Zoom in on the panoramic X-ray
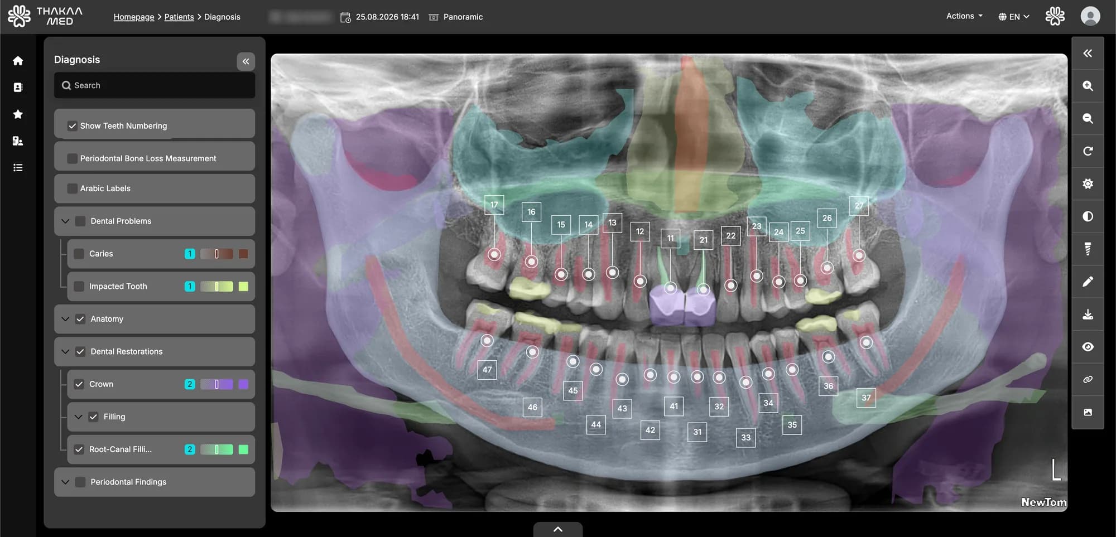 (1088, 86)
